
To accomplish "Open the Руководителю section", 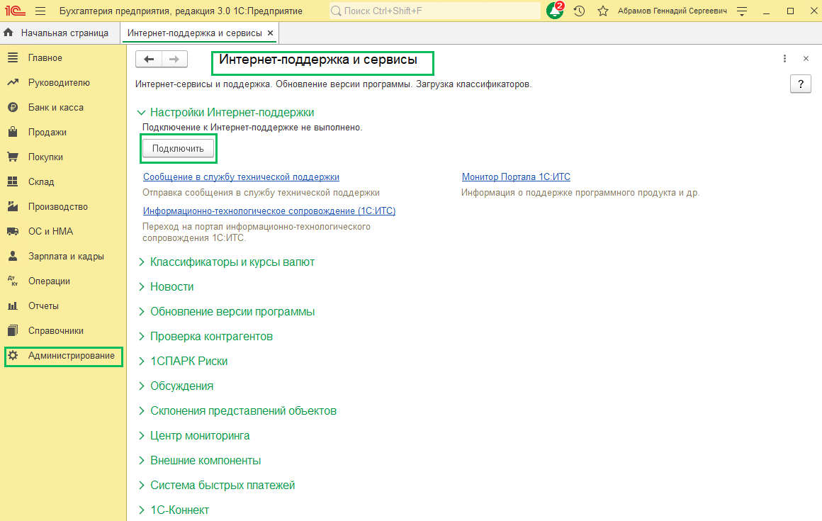I will (x=59, y=83).
